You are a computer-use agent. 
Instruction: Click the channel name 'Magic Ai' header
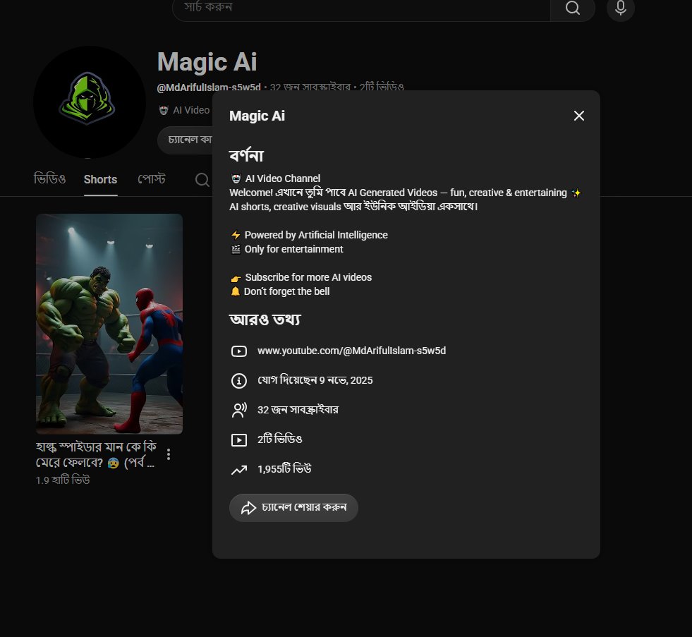pyautogui.click(x=207, y=62)
